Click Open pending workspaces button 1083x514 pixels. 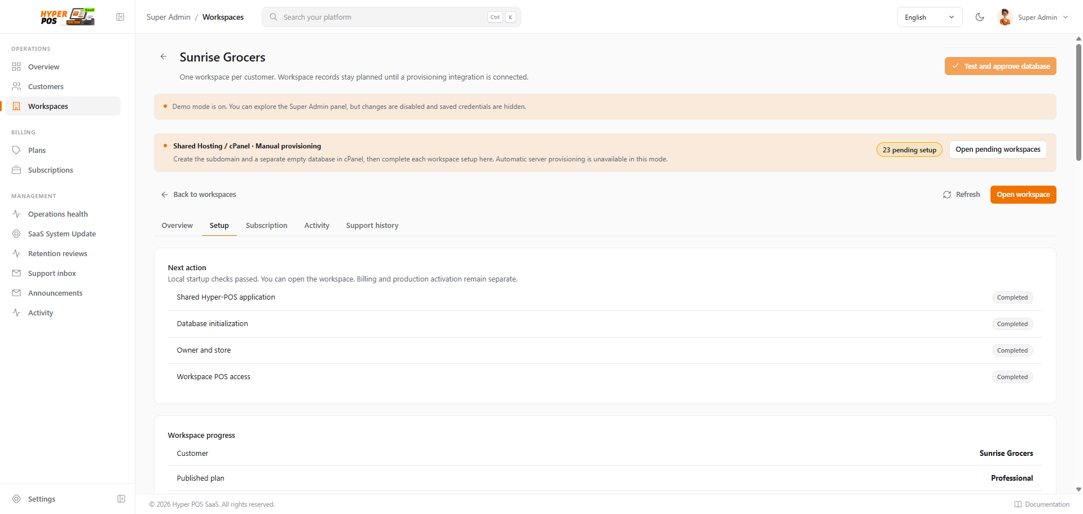click(x=998, y=150)
